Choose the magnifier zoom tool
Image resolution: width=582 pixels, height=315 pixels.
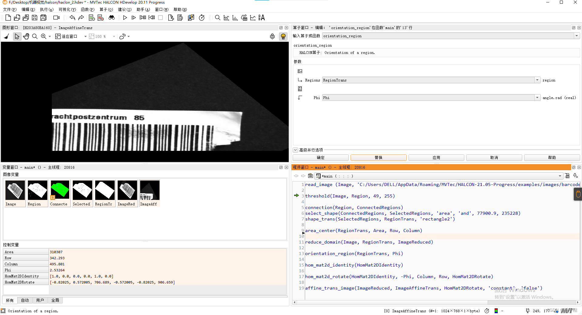pos(35,36)
